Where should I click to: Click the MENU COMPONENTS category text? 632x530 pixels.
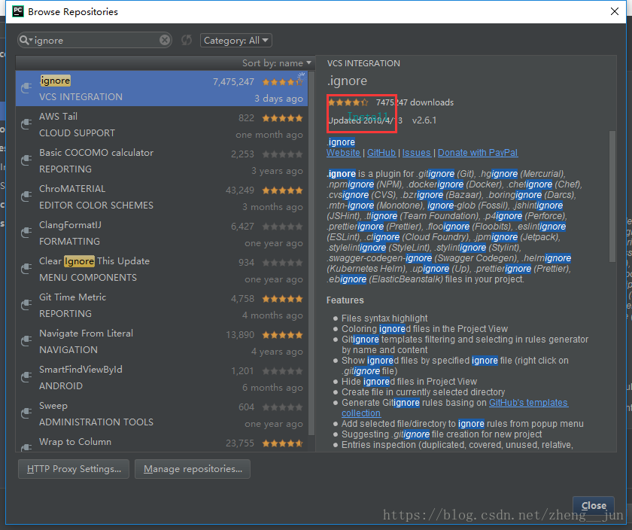click(x=88, y=278)
